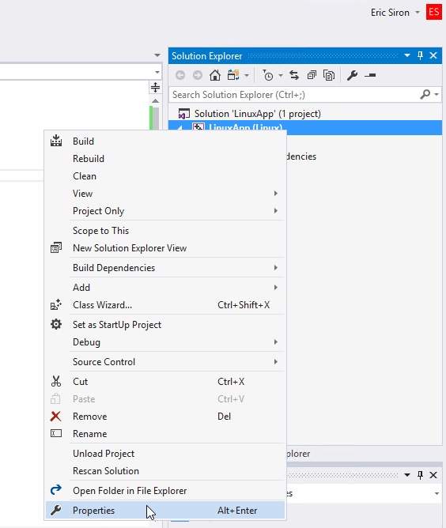The height and width of the screenshot is (528, 446).
Task: Open the Eric Siron account dropdown
Action: [418, 13]
